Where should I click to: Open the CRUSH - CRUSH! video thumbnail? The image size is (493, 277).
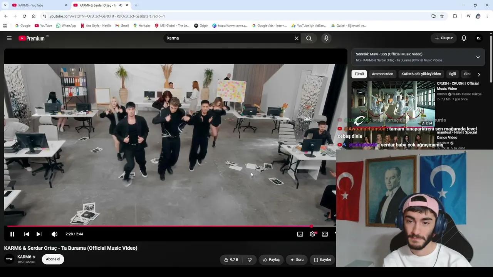click(x=393, y=104)
